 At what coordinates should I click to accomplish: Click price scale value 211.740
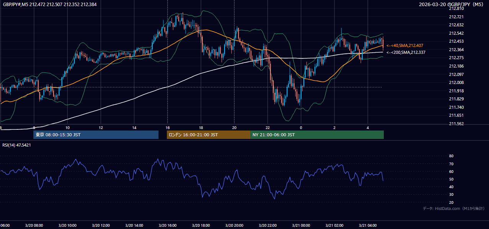pos(456,107)
